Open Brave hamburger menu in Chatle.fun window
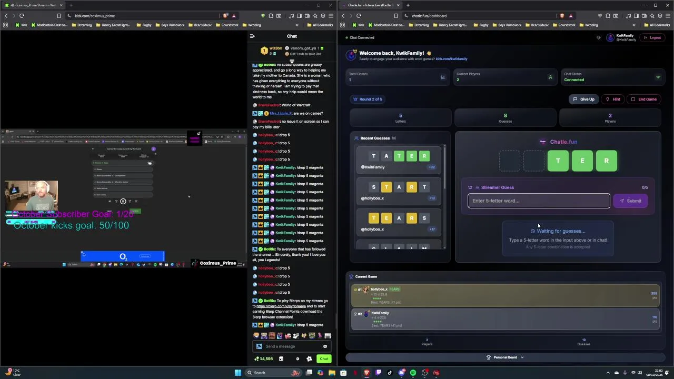The height and width of the screenshot is (379, 674). [669, 16]
